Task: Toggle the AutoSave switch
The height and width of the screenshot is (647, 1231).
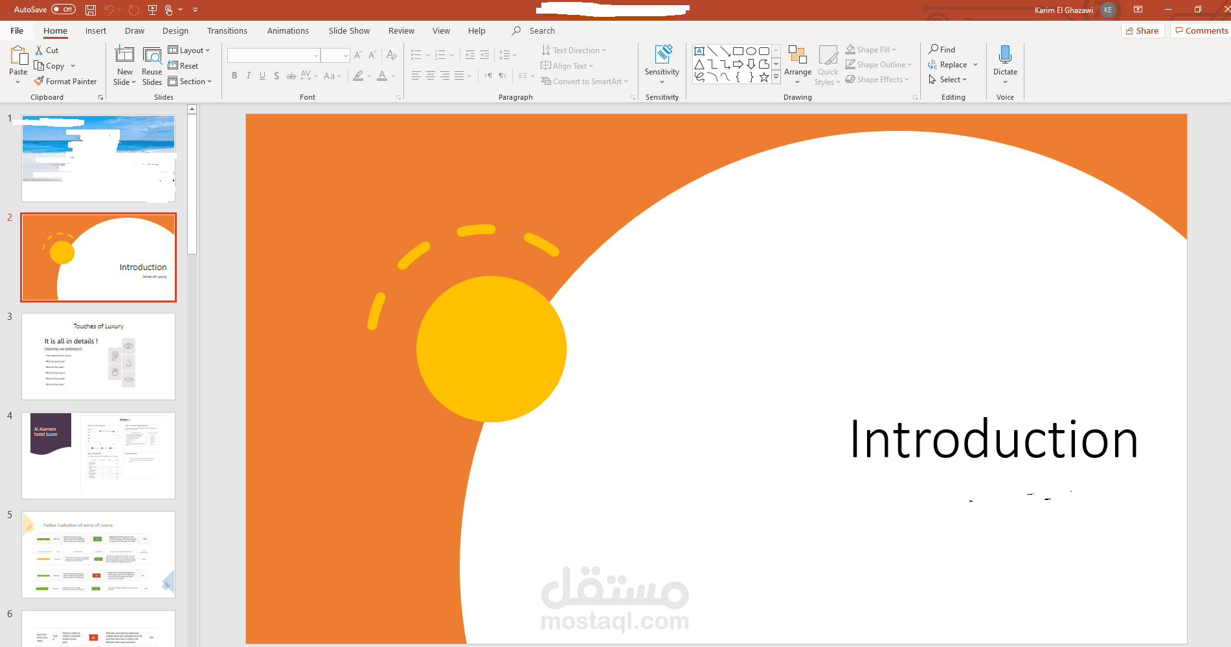Action: pyautogui.click(x=63, y=10)
